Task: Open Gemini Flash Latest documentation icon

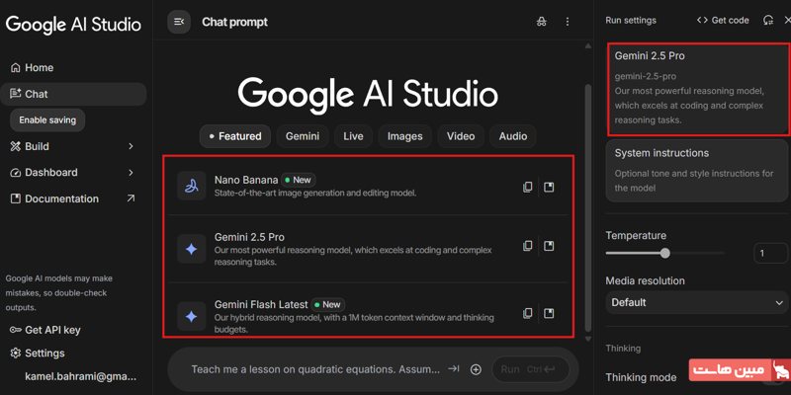Action: [549, 313]
